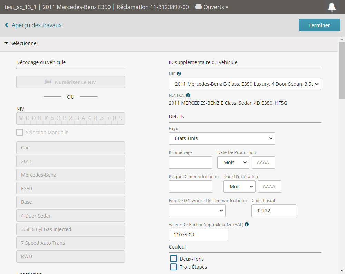Click the Code Postal field 92122
Image resolution: width=345 pixels, height=274 pixels.
[274, 211]
